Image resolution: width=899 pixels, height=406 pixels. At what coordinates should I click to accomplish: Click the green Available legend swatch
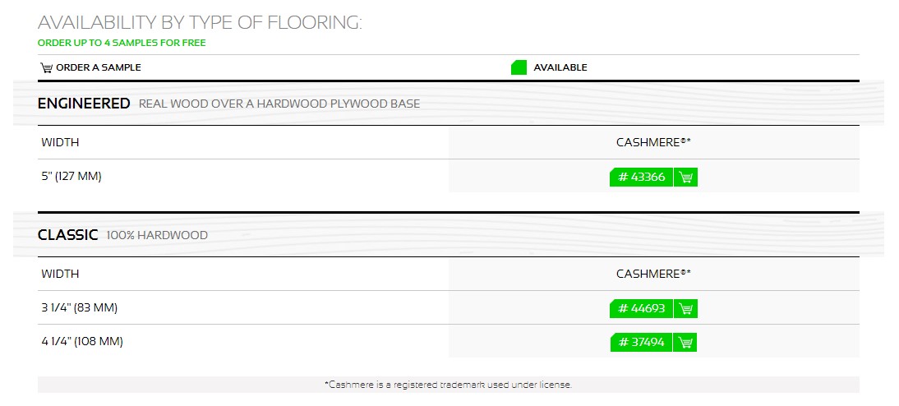point(519,67)
